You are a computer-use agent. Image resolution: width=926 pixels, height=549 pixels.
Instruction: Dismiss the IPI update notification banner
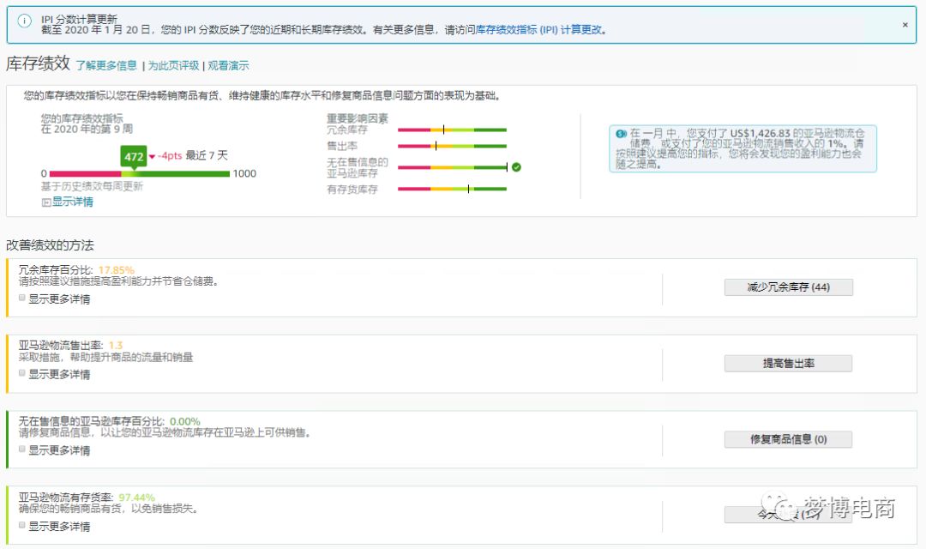[x=905, y=25]
